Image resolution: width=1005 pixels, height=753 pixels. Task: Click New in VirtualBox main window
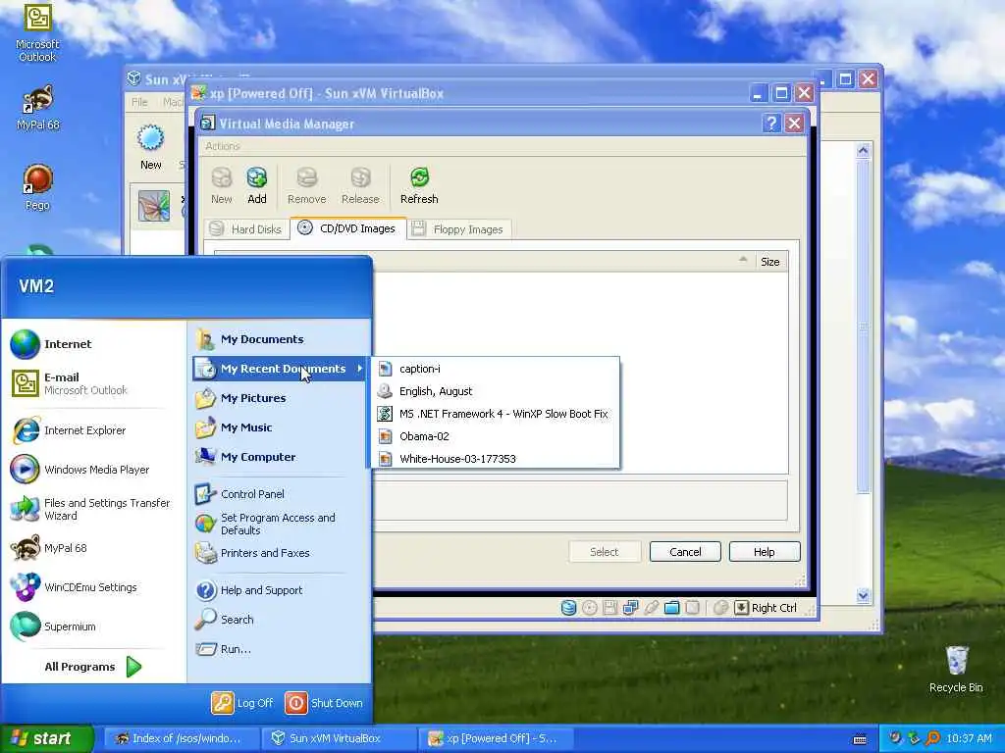(x=150, y=148)
